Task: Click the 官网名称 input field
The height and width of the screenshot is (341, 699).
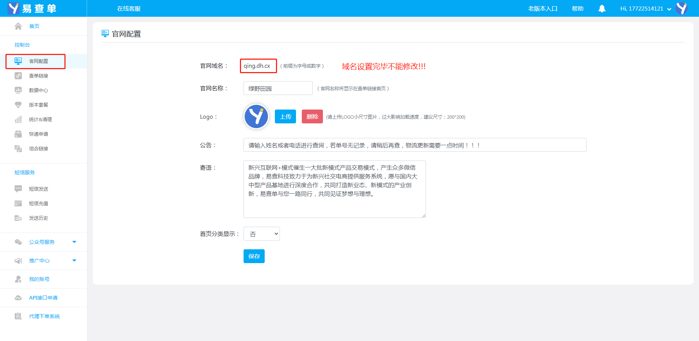Action: pyautogui.click(x=278, y=88)
